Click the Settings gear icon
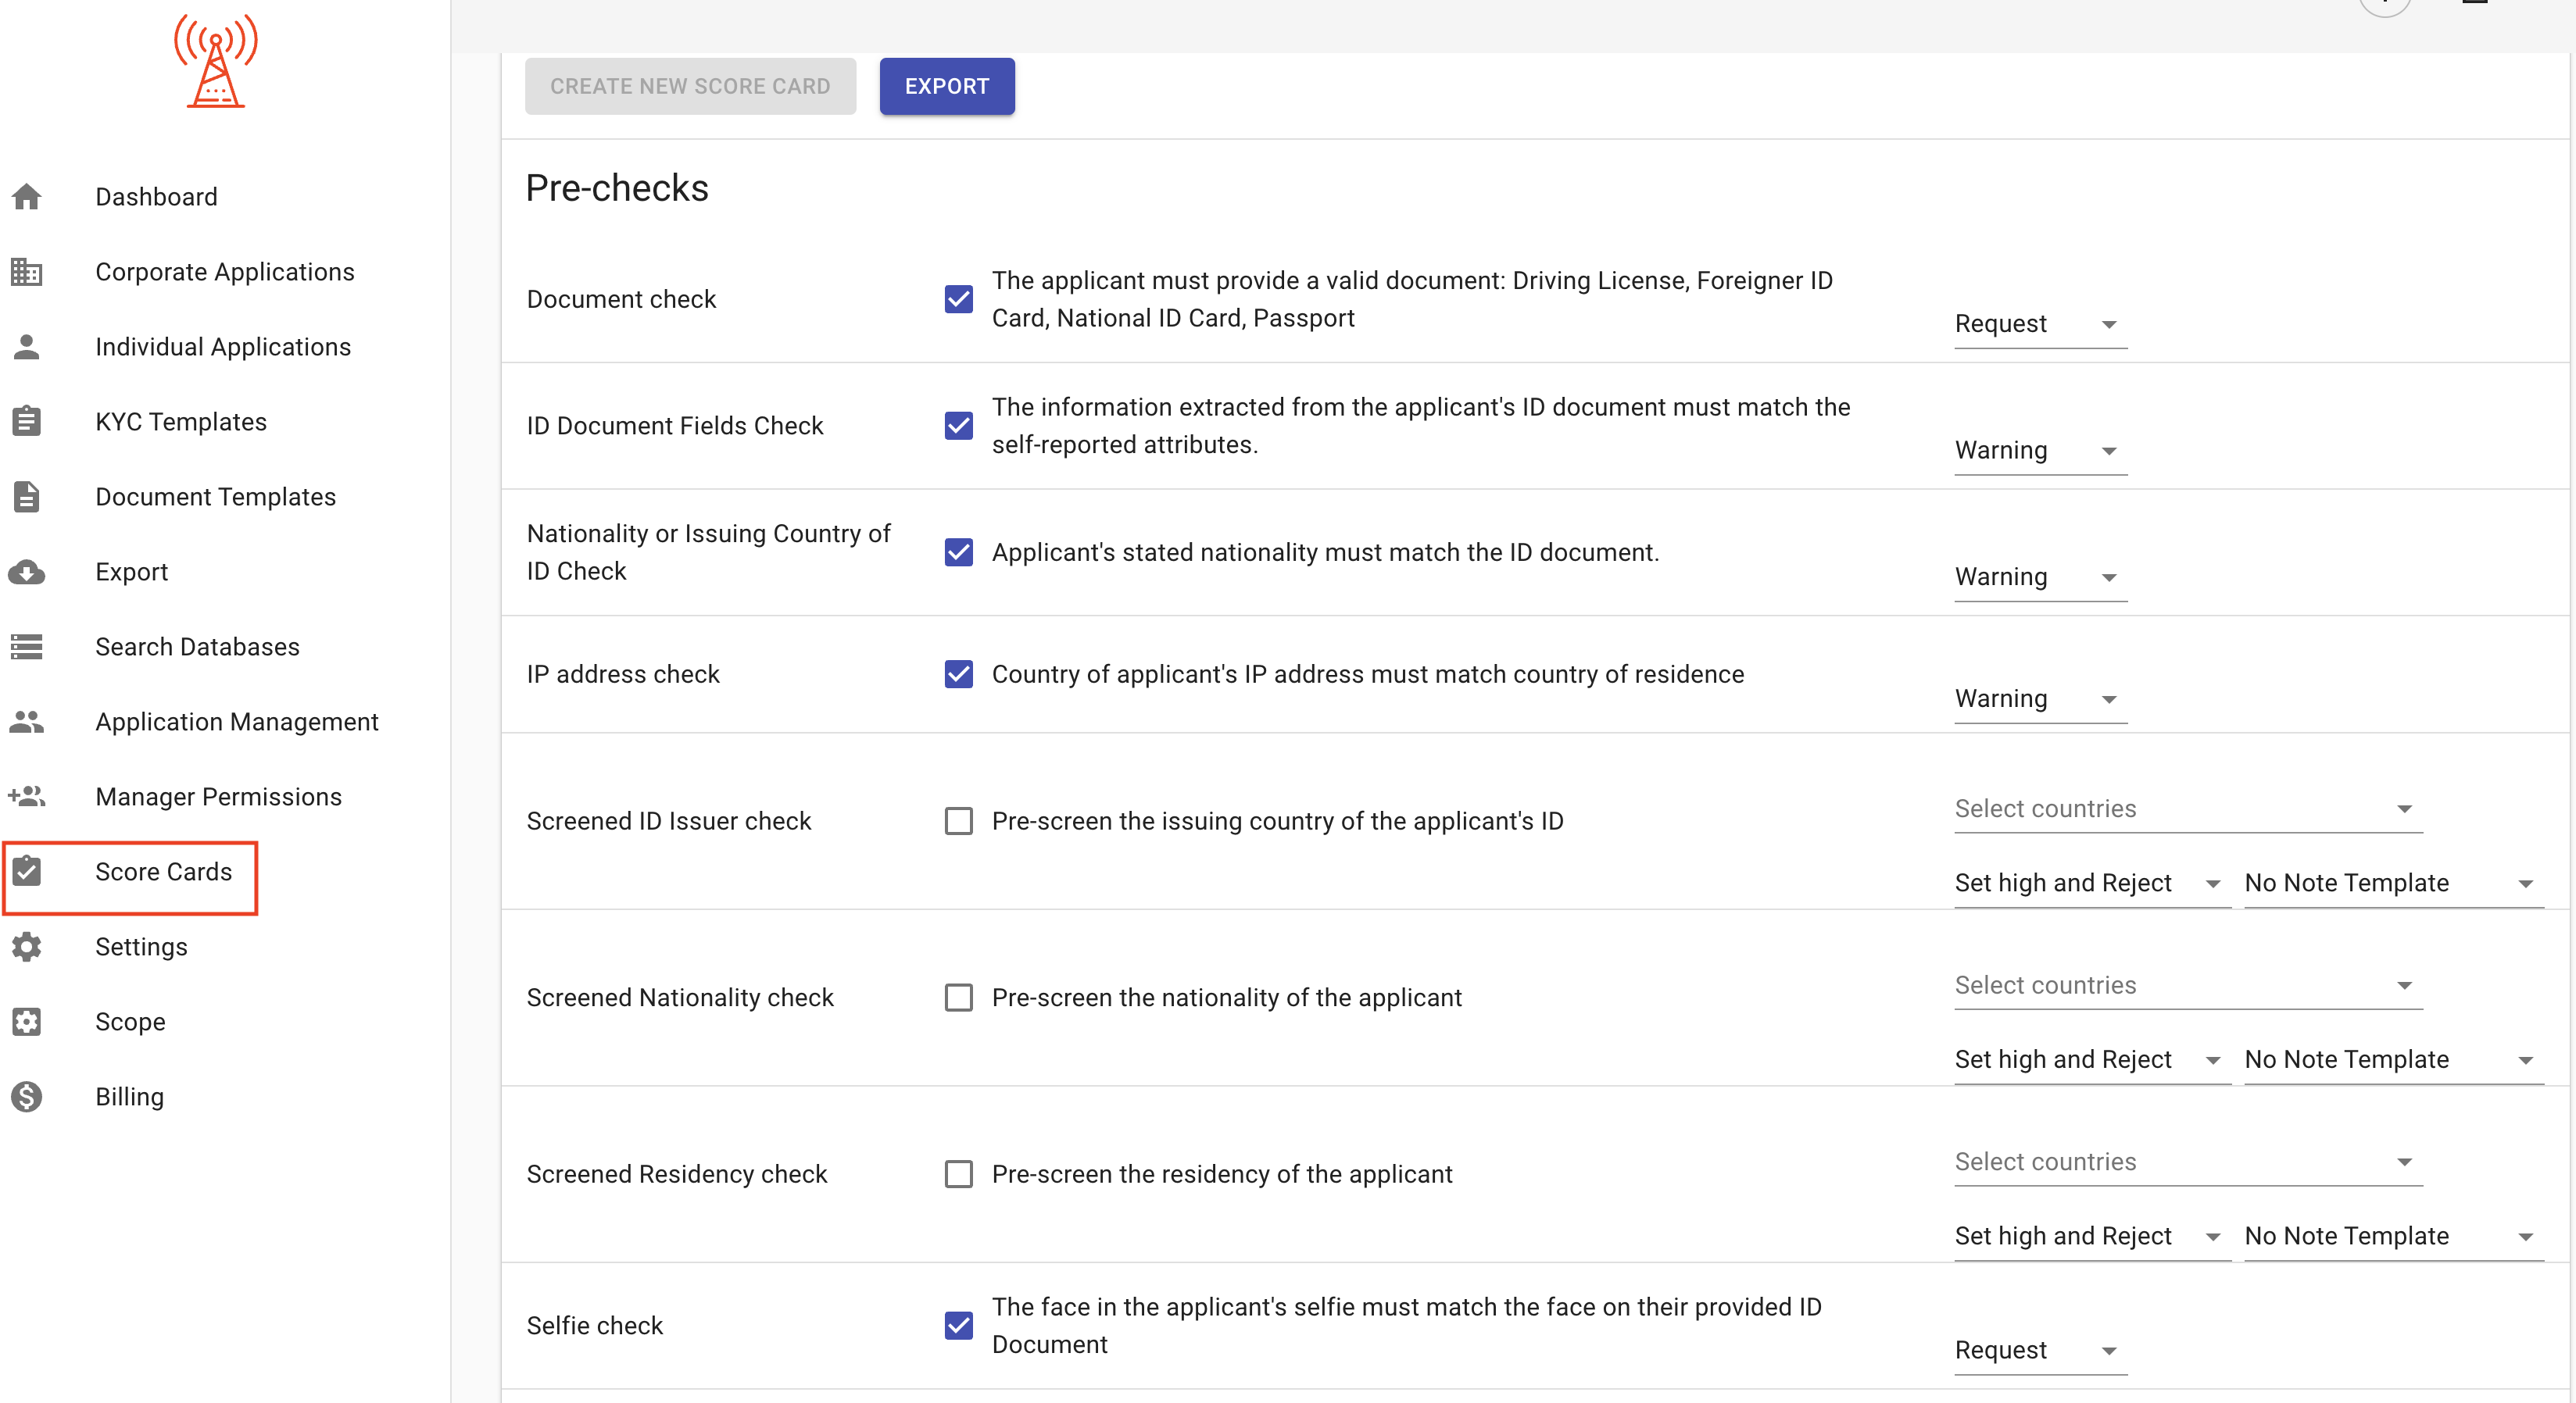2576x1403 pixels. pos(27,946)
